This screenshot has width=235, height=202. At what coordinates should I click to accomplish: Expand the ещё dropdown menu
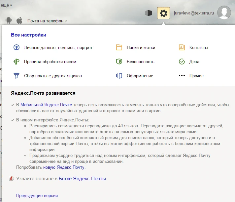pos(6,5)
